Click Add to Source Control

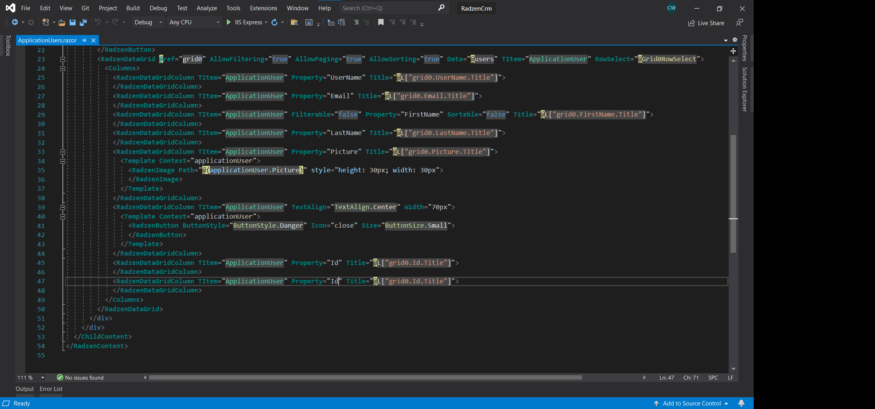[x=691, y=403]
